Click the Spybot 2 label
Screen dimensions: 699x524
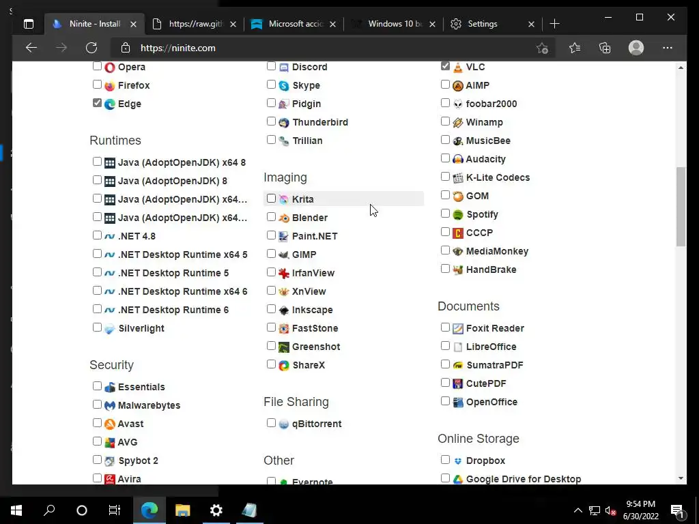[138, 461]
